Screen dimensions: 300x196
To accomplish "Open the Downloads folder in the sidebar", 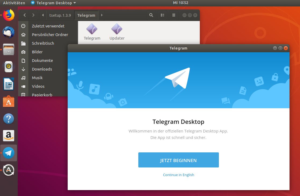I will pyautogui.click(x=42, y=69).
